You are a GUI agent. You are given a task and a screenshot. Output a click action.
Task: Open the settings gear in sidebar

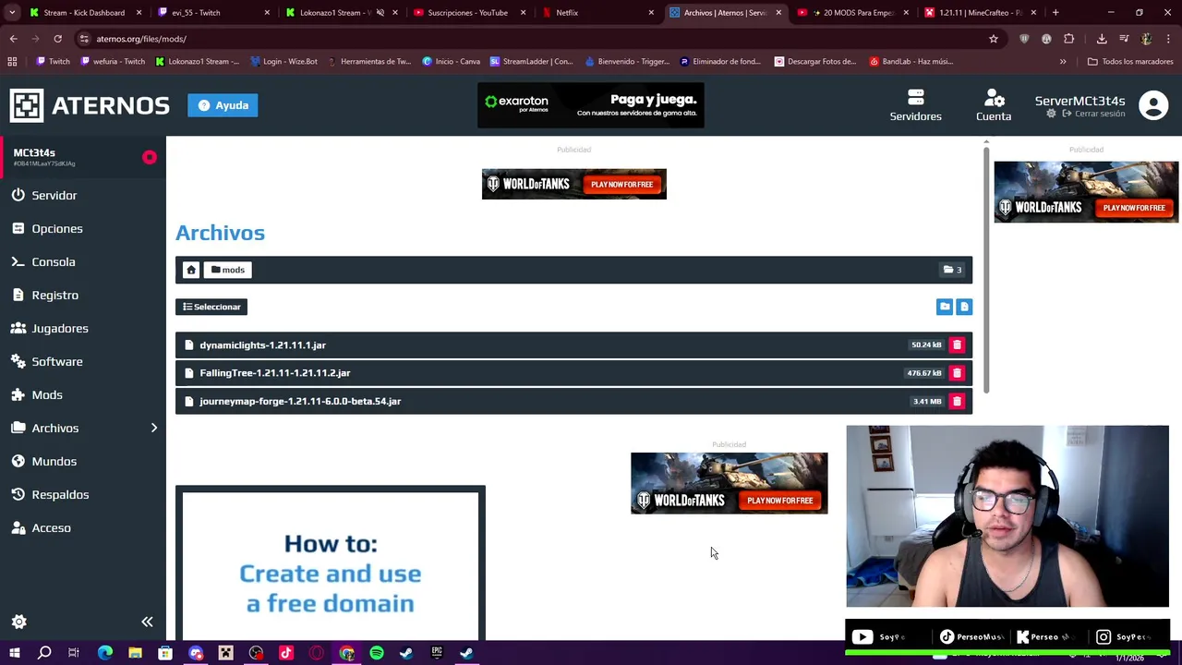19,622
